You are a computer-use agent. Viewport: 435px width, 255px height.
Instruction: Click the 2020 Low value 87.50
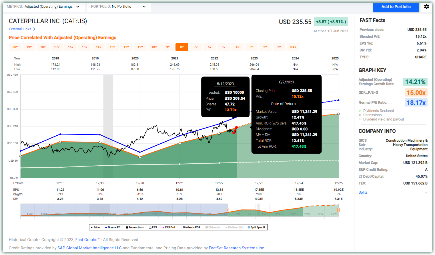tap(135, 69)
